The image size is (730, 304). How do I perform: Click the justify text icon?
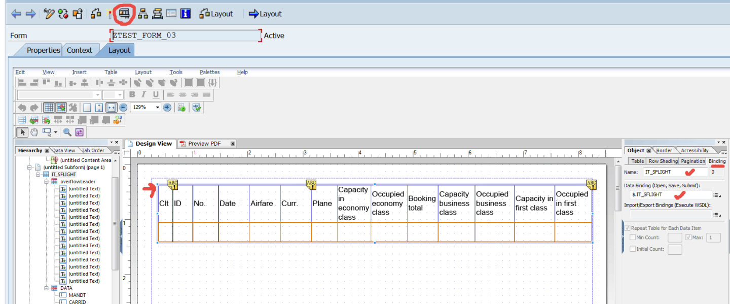point(206,95)
